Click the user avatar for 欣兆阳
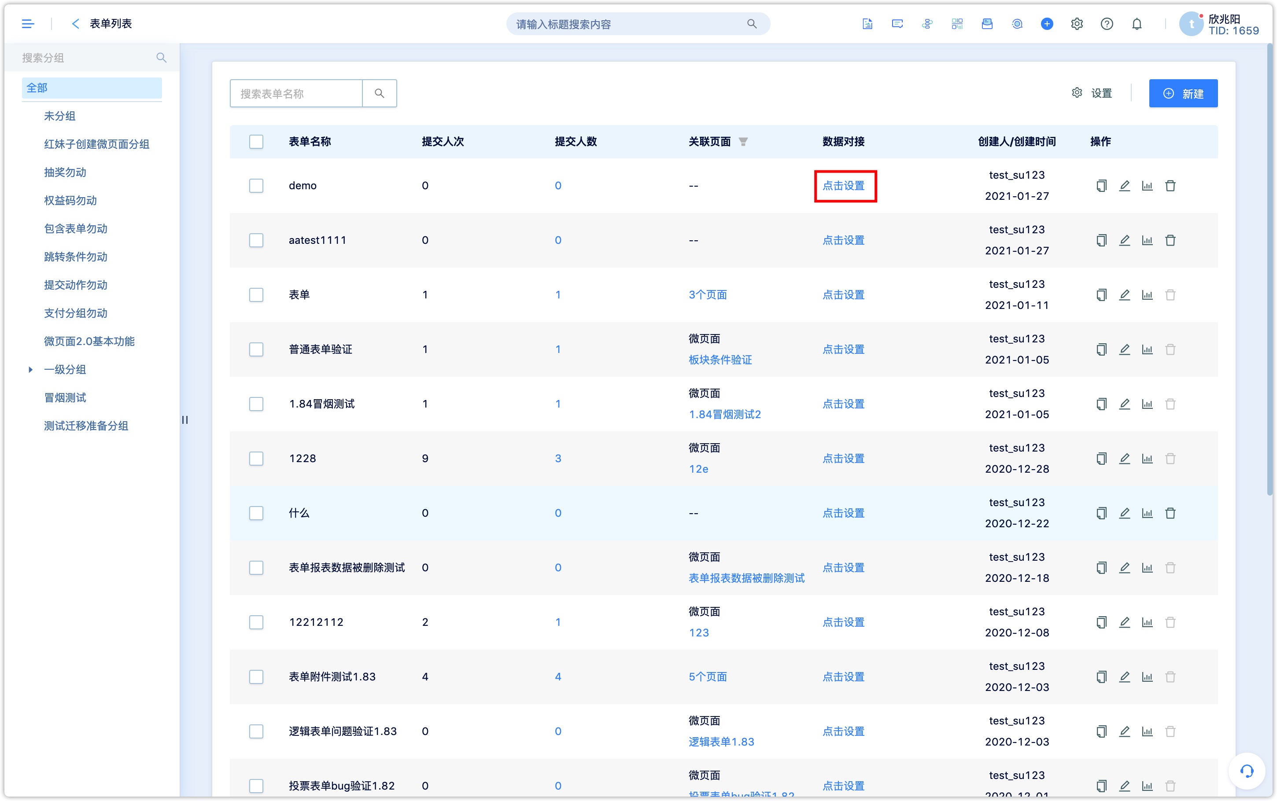Viewport: 1277px width, 801px height. tap(1191, 24)
